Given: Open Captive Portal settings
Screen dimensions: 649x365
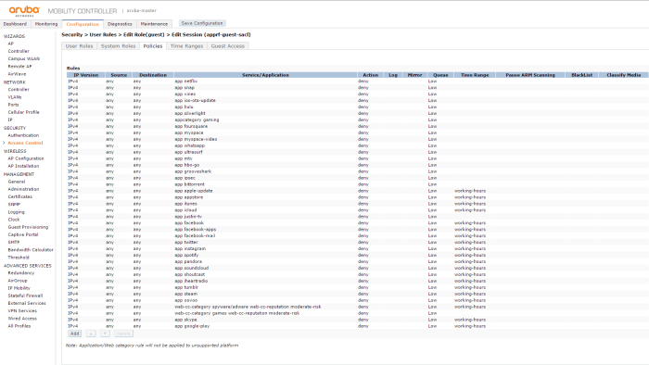Looking at the screenshot, I should pos(23,234).
